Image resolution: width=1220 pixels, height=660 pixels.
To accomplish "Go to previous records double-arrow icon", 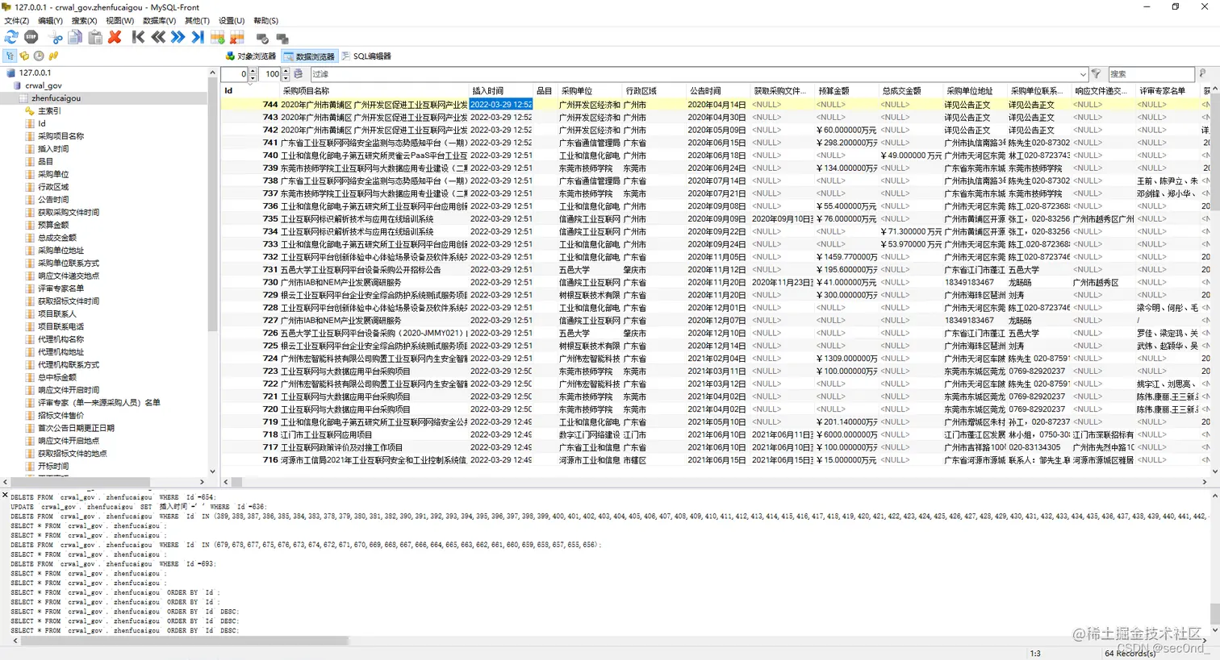I will click(158, 37).
